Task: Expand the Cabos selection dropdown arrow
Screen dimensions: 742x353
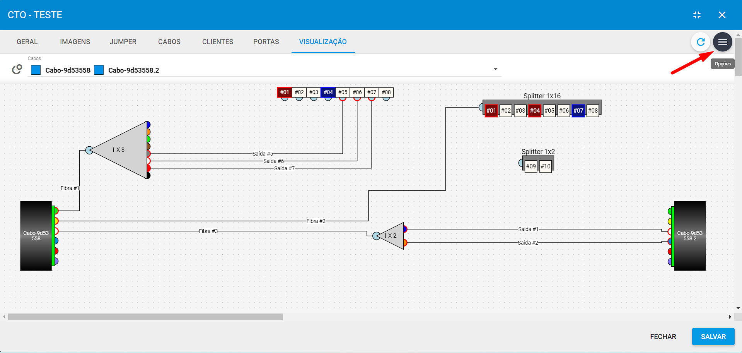Action: click(495, 69)
